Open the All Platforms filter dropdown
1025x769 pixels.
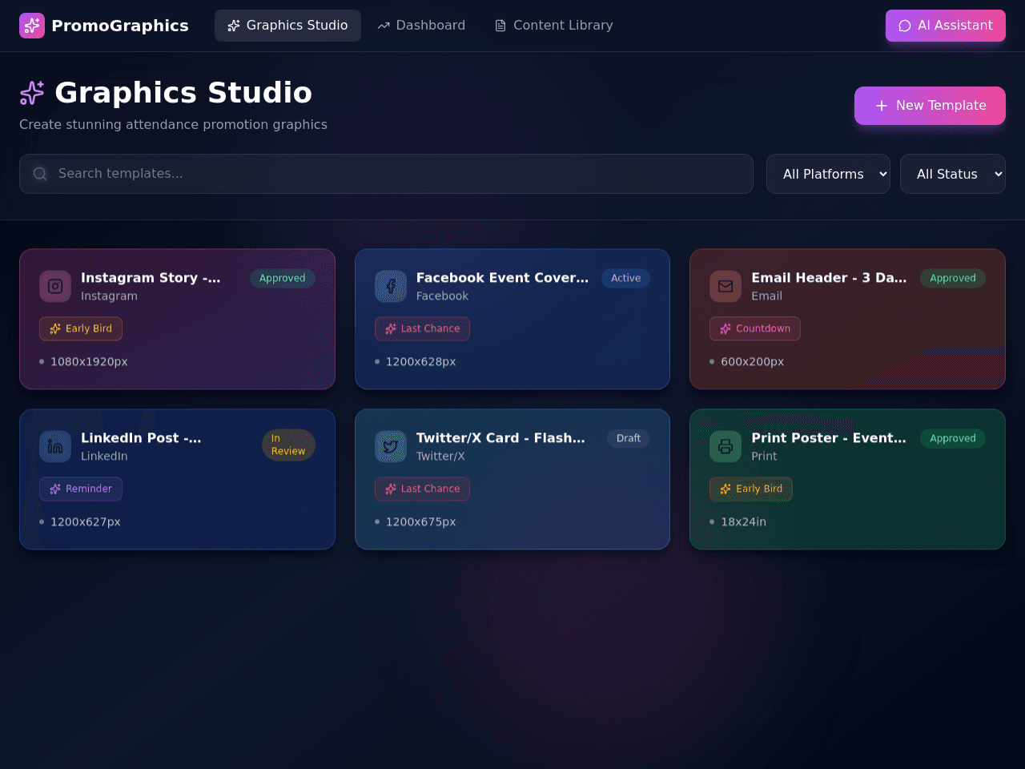(828, 174)
